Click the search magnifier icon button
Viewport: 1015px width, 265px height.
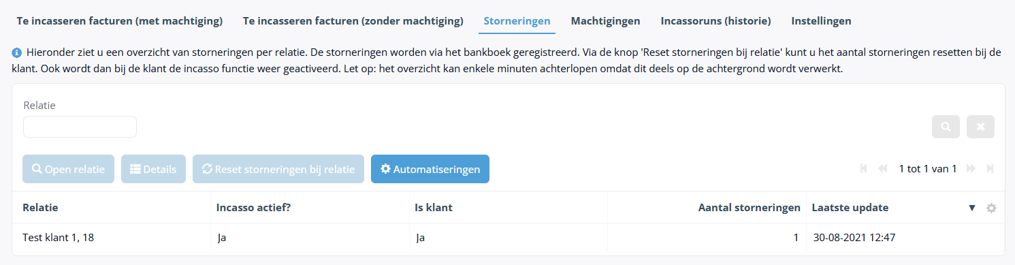946,127
